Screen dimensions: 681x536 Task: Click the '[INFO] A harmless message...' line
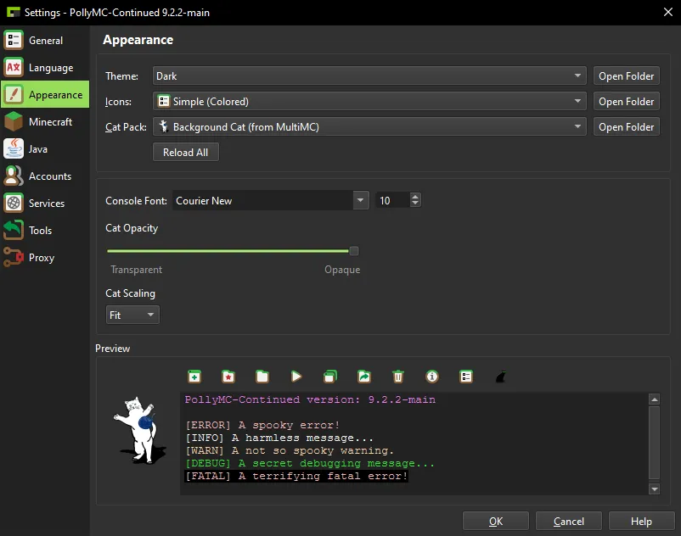(279, 438)
